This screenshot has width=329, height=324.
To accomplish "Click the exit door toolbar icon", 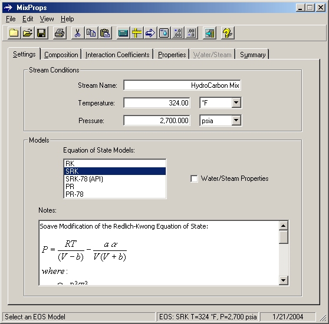I will click(209, 33).
